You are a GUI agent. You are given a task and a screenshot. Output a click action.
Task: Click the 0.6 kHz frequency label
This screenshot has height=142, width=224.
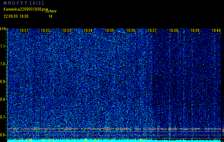tap(3, 135)
